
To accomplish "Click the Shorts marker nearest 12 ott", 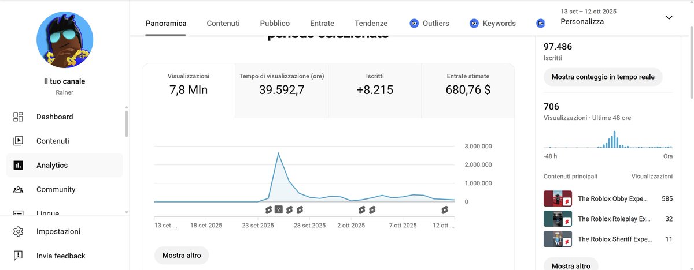I will (444, 209).
